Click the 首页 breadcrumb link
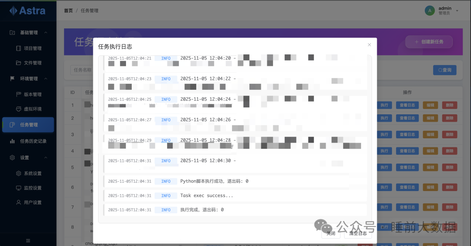This screenshot has height=246, width=471. 68,10
